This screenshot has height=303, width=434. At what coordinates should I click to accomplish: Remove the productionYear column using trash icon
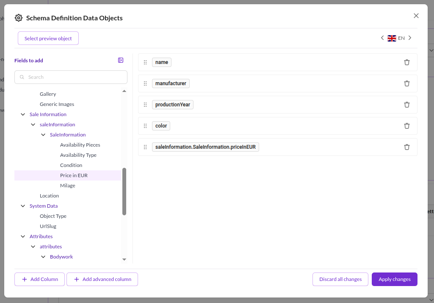(x=406, y=105)
